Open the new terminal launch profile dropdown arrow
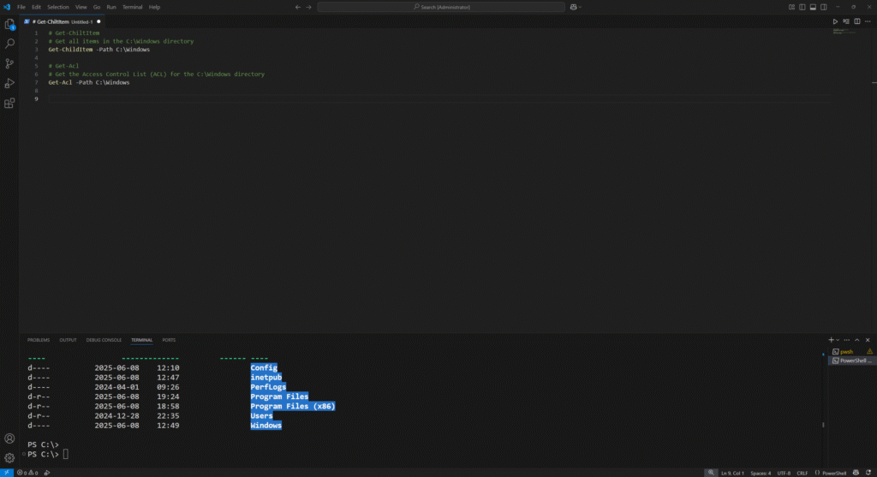Image resolution: width=877 pixels, height=477 pixels. [838, 340]
